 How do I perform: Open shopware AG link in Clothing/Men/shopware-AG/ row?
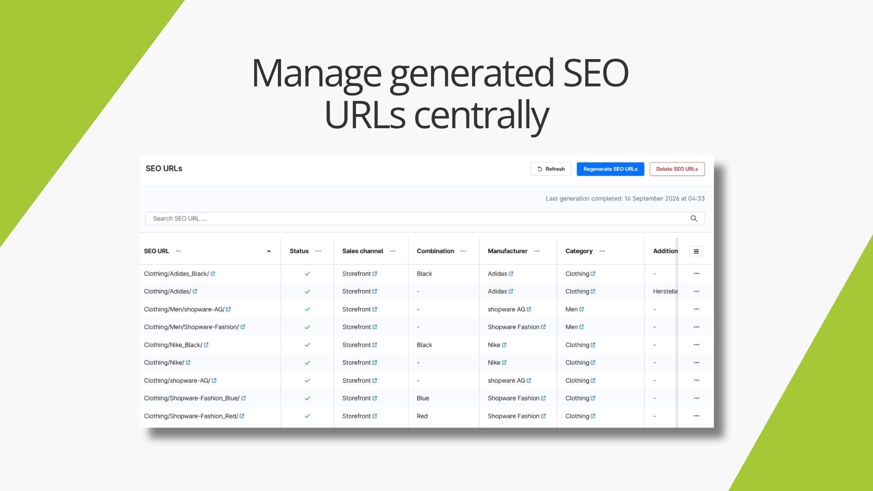(510, 309)
